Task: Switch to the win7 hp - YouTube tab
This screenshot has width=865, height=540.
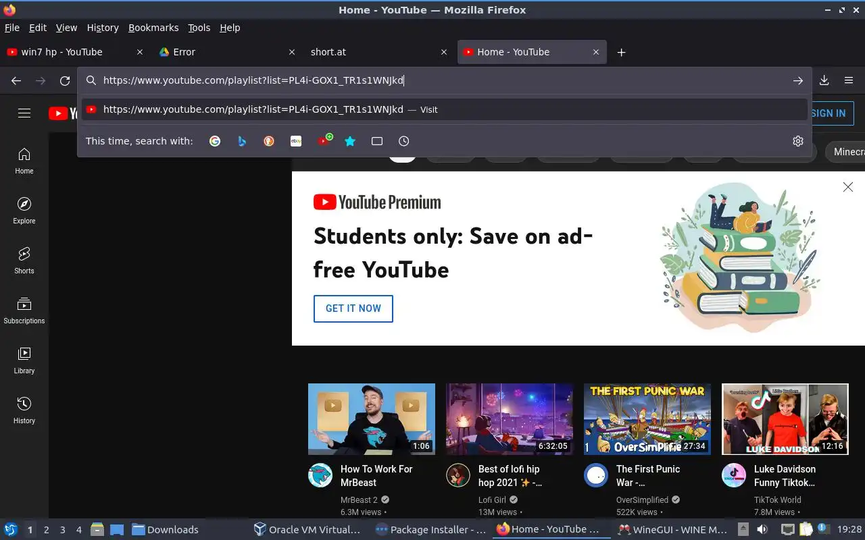Action: (x=74, y=52)
